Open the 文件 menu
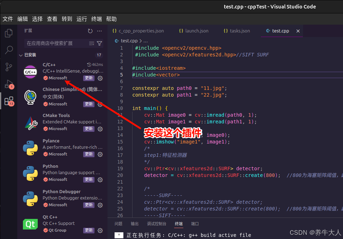343x239 pixels. [x=8, y=19]
